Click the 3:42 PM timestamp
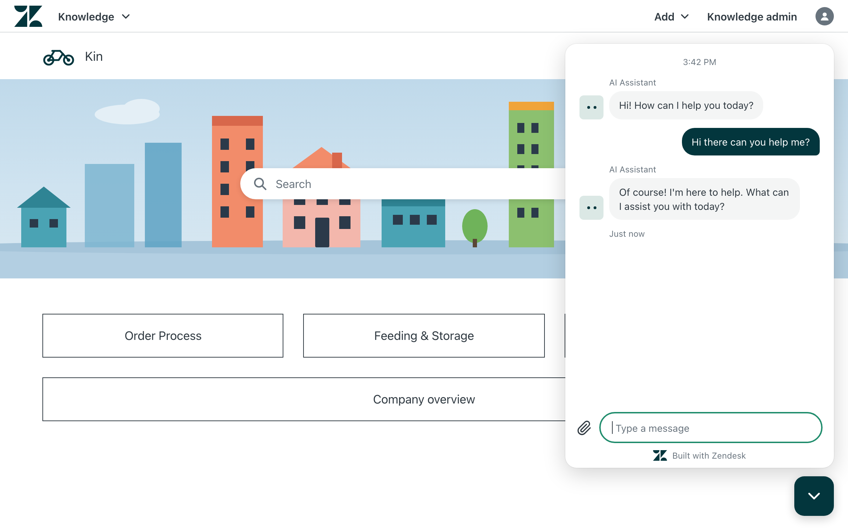848x530 pixels. (x=699, y=62)
